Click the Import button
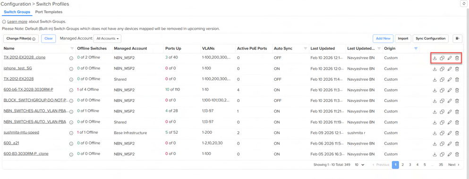The width and height of the screenshot is (469, 179). [x=403, y=39]
